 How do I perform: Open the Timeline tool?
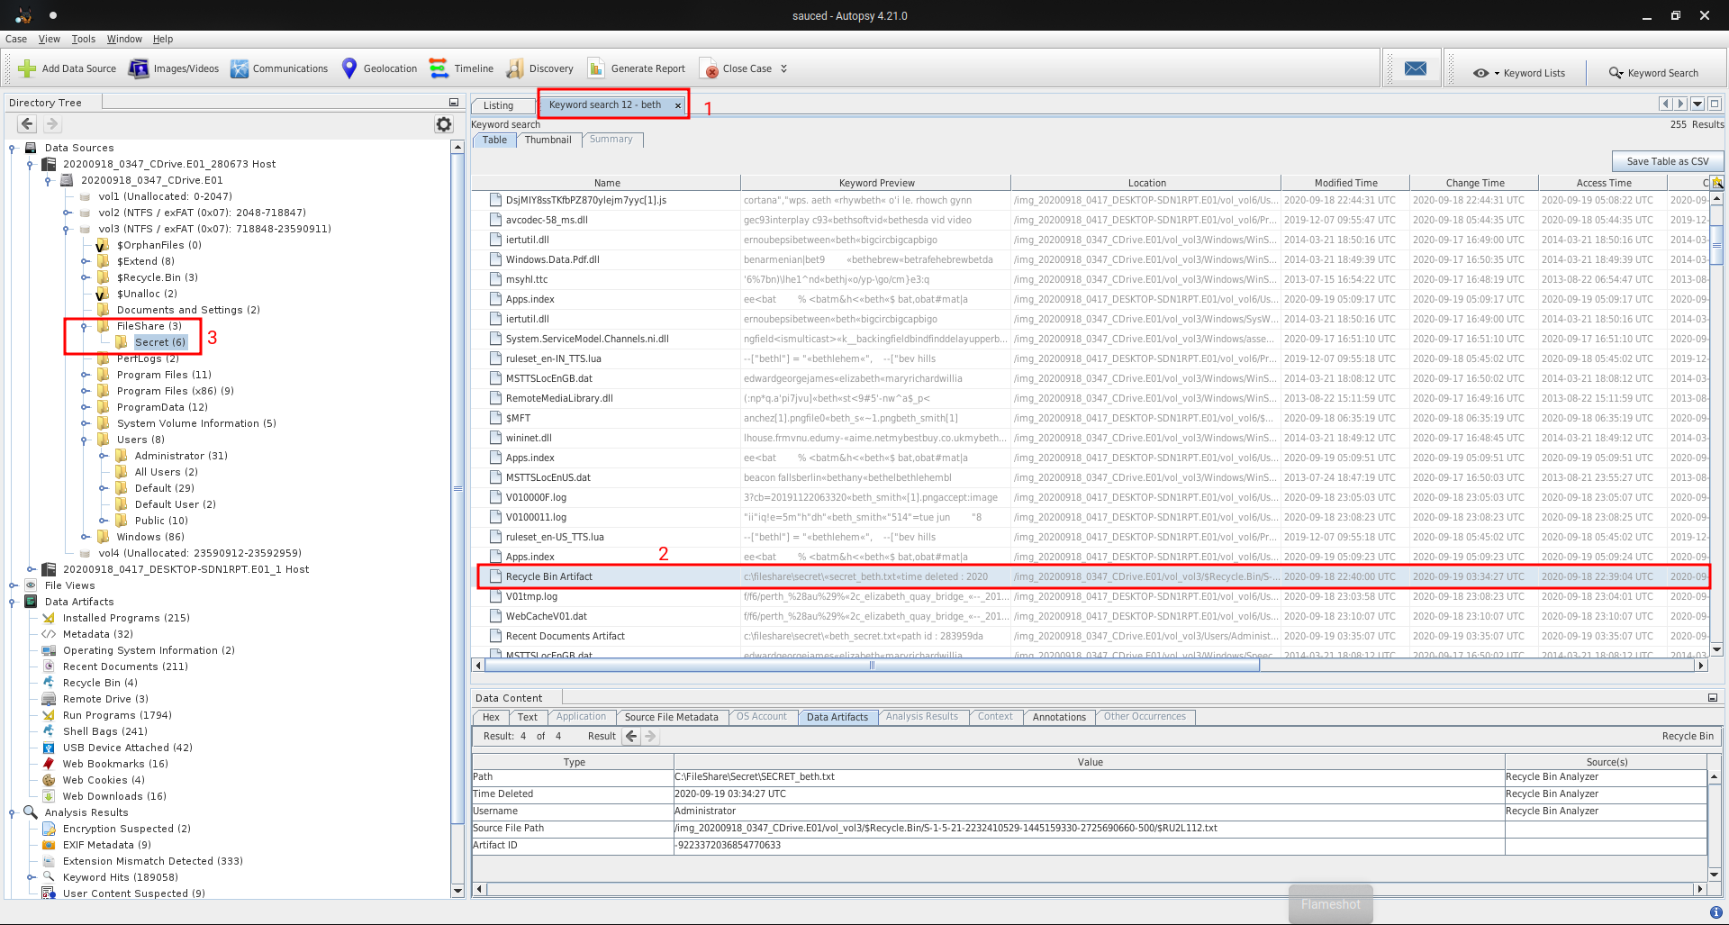pos(439,68)
